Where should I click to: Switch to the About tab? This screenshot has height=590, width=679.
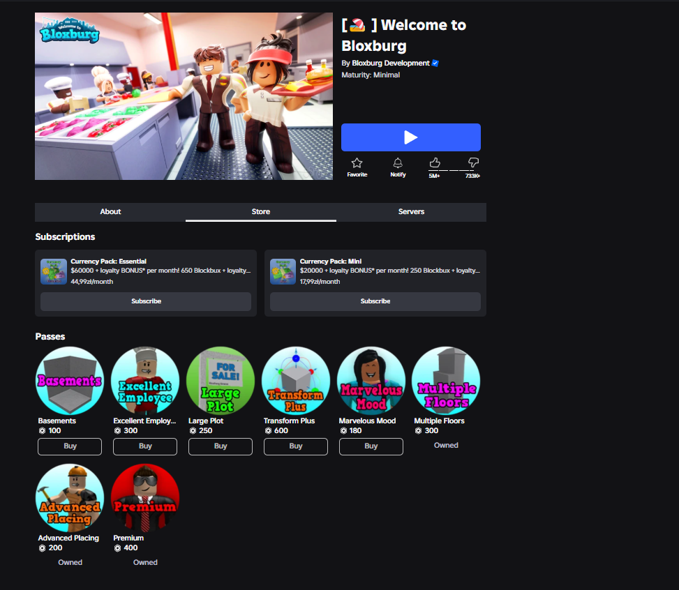click(110, 212)
